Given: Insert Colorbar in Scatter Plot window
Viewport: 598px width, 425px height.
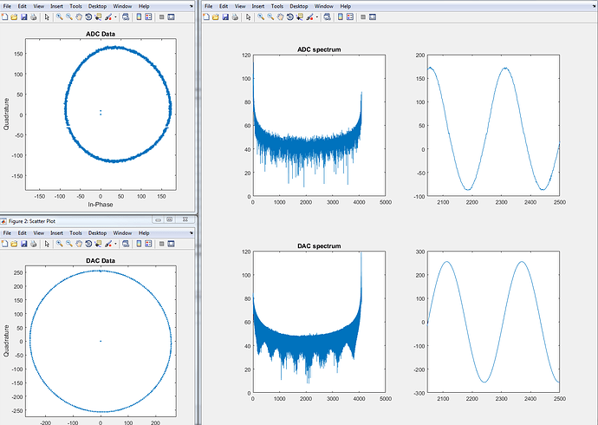Looking at the screenshot, I should coord(139,244).
